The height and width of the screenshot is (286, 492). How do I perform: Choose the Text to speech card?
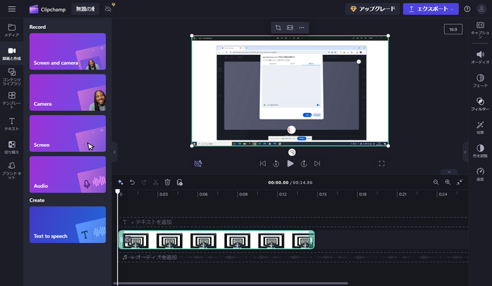pos(67,225)
